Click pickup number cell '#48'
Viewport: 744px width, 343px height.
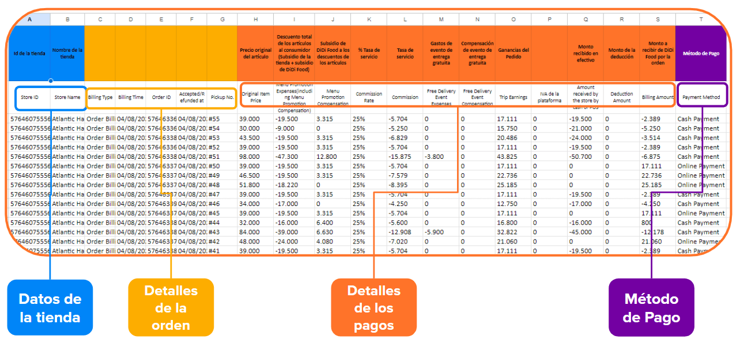(x=222, y=185)
